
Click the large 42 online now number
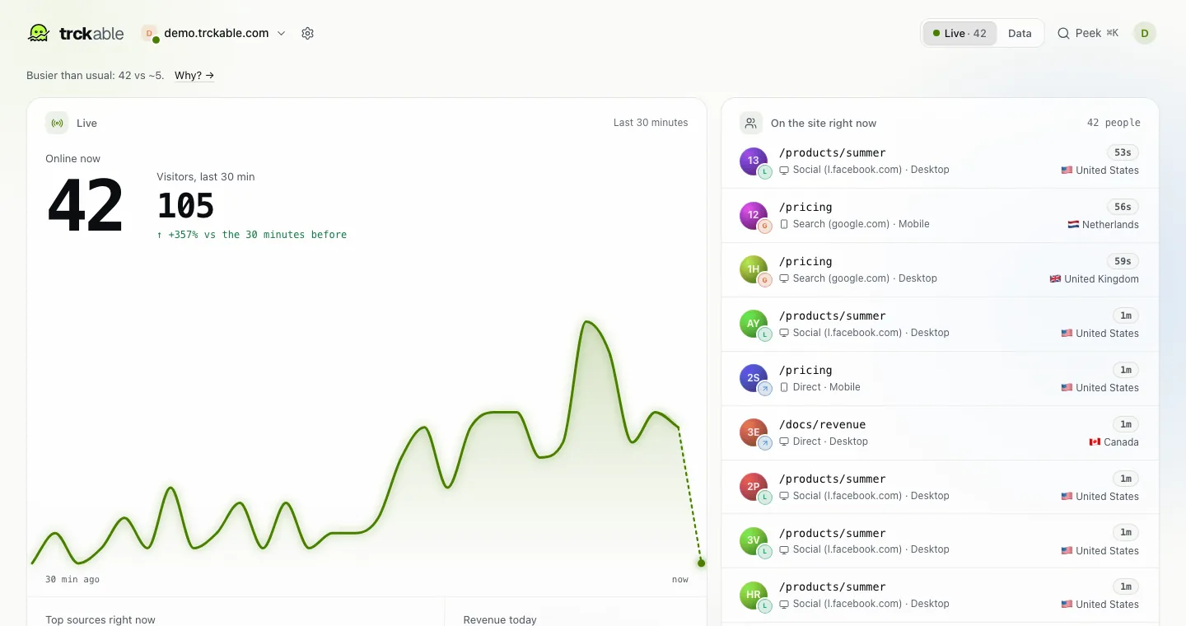coord(86,206)
